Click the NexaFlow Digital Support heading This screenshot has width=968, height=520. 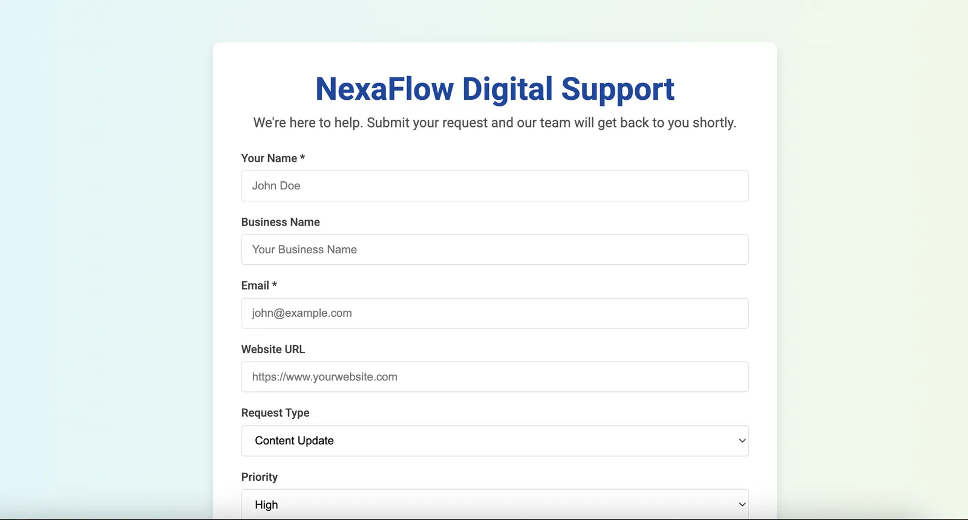(495, 89)
